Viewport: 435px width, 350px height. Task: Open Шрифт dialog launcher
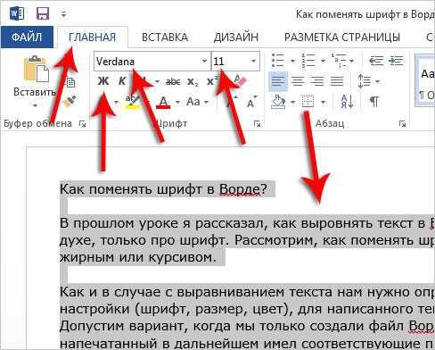point(258,123)
